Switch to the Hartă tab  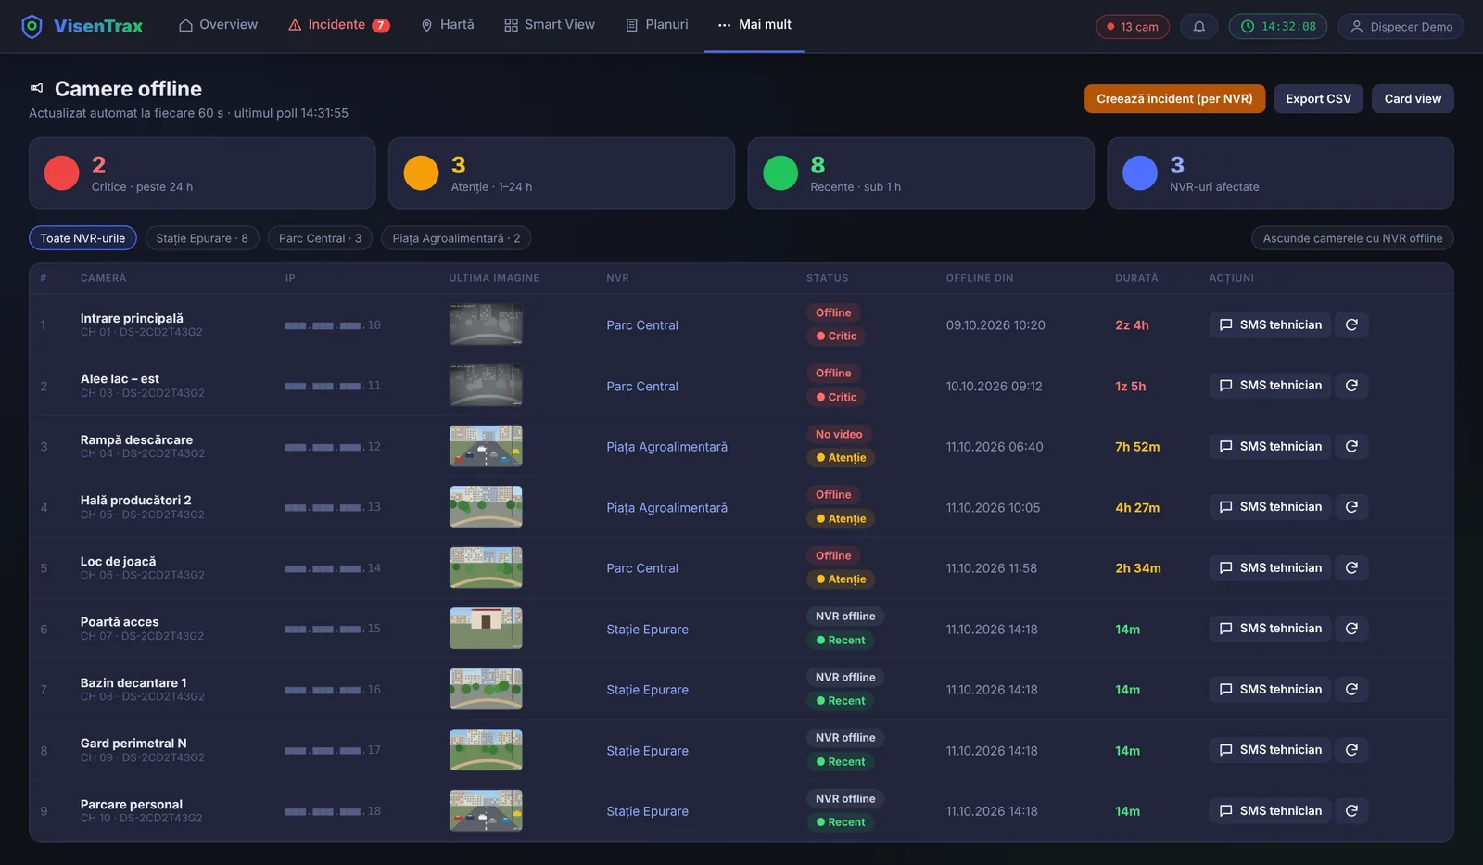tap(448, 25)
